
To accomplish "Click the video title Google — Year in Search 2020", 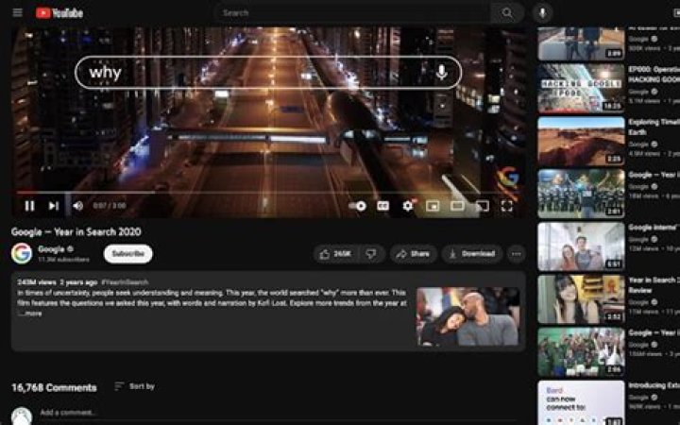I will (76, 232).
